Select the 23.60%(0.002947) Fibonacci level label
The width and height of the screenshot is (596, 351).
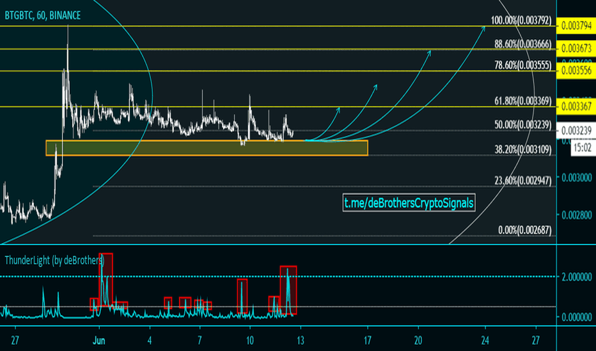point(522,181)
